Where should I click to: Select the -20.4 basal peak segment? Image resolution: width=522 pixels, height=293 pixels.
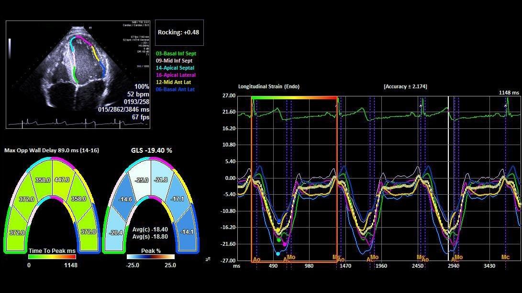[x=115, y=233]
